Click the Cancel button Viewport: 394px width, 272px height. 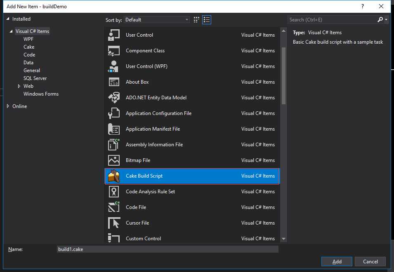[x=370, y=261]
